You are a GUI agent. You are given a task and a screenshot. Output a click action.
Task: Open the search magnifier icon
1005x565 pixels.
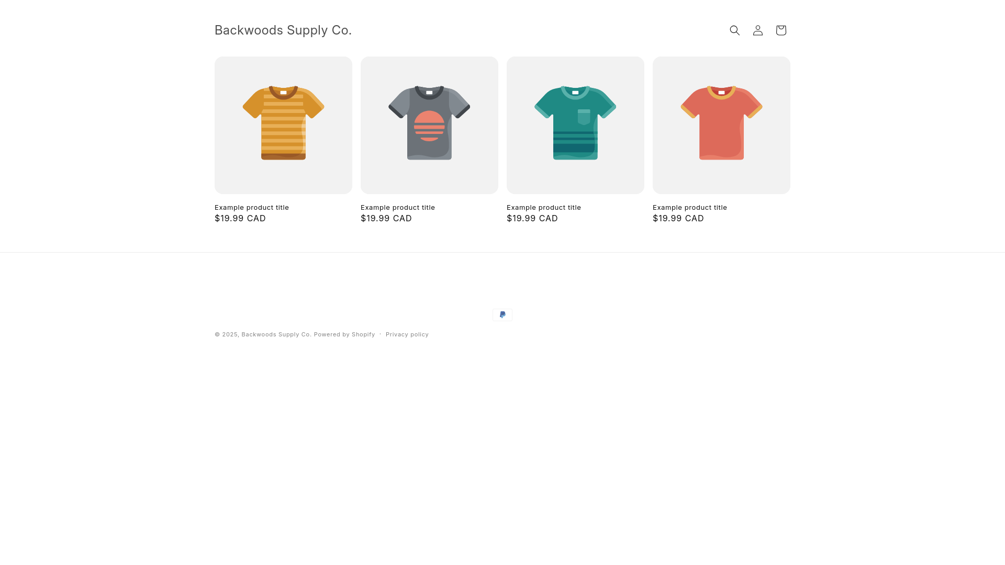pos(734,30)
